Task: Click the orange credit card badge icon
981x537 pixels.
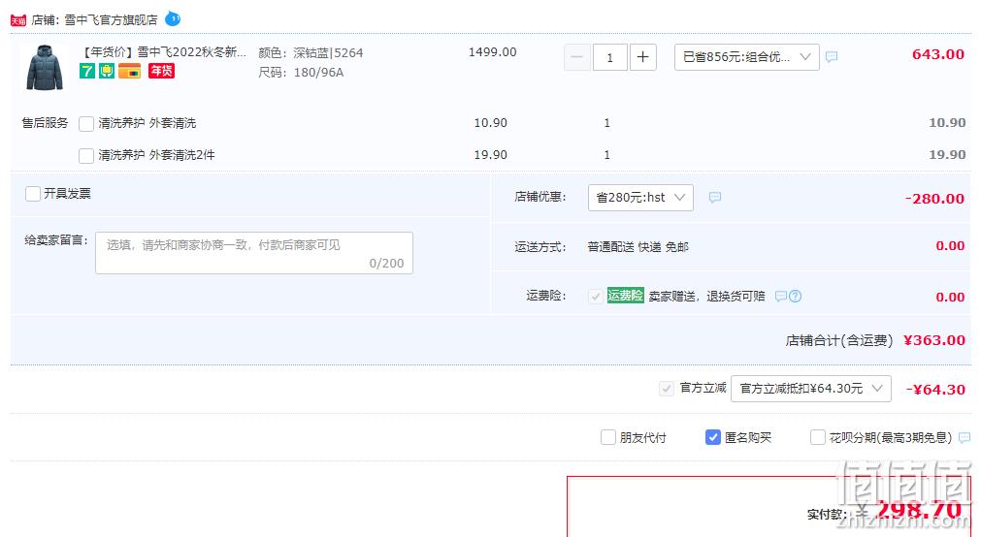Action: tap(129, 72)
